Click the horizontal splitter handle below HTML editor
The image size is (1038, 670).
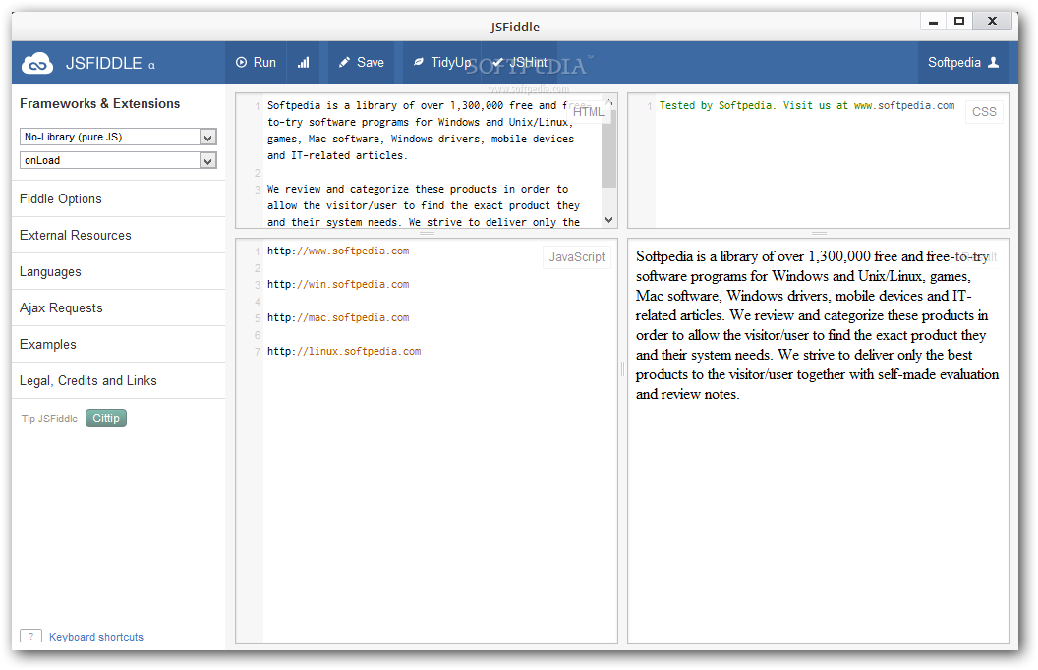coord(427,233)
